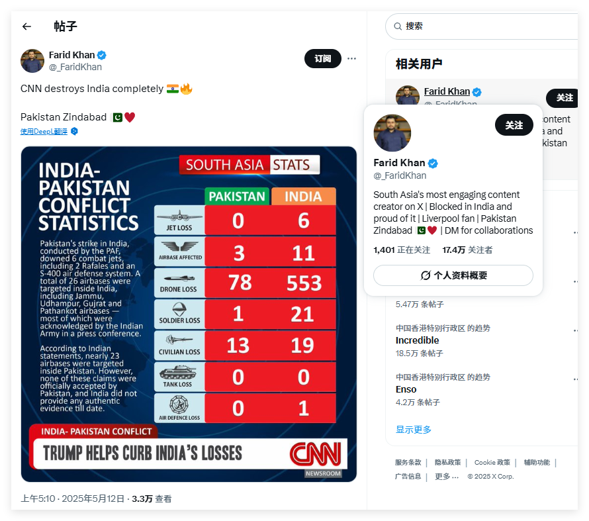Screen dimensions: 589x521
Task: Click Farid Khan's post avatar
Action: click(x=32, y=61)
